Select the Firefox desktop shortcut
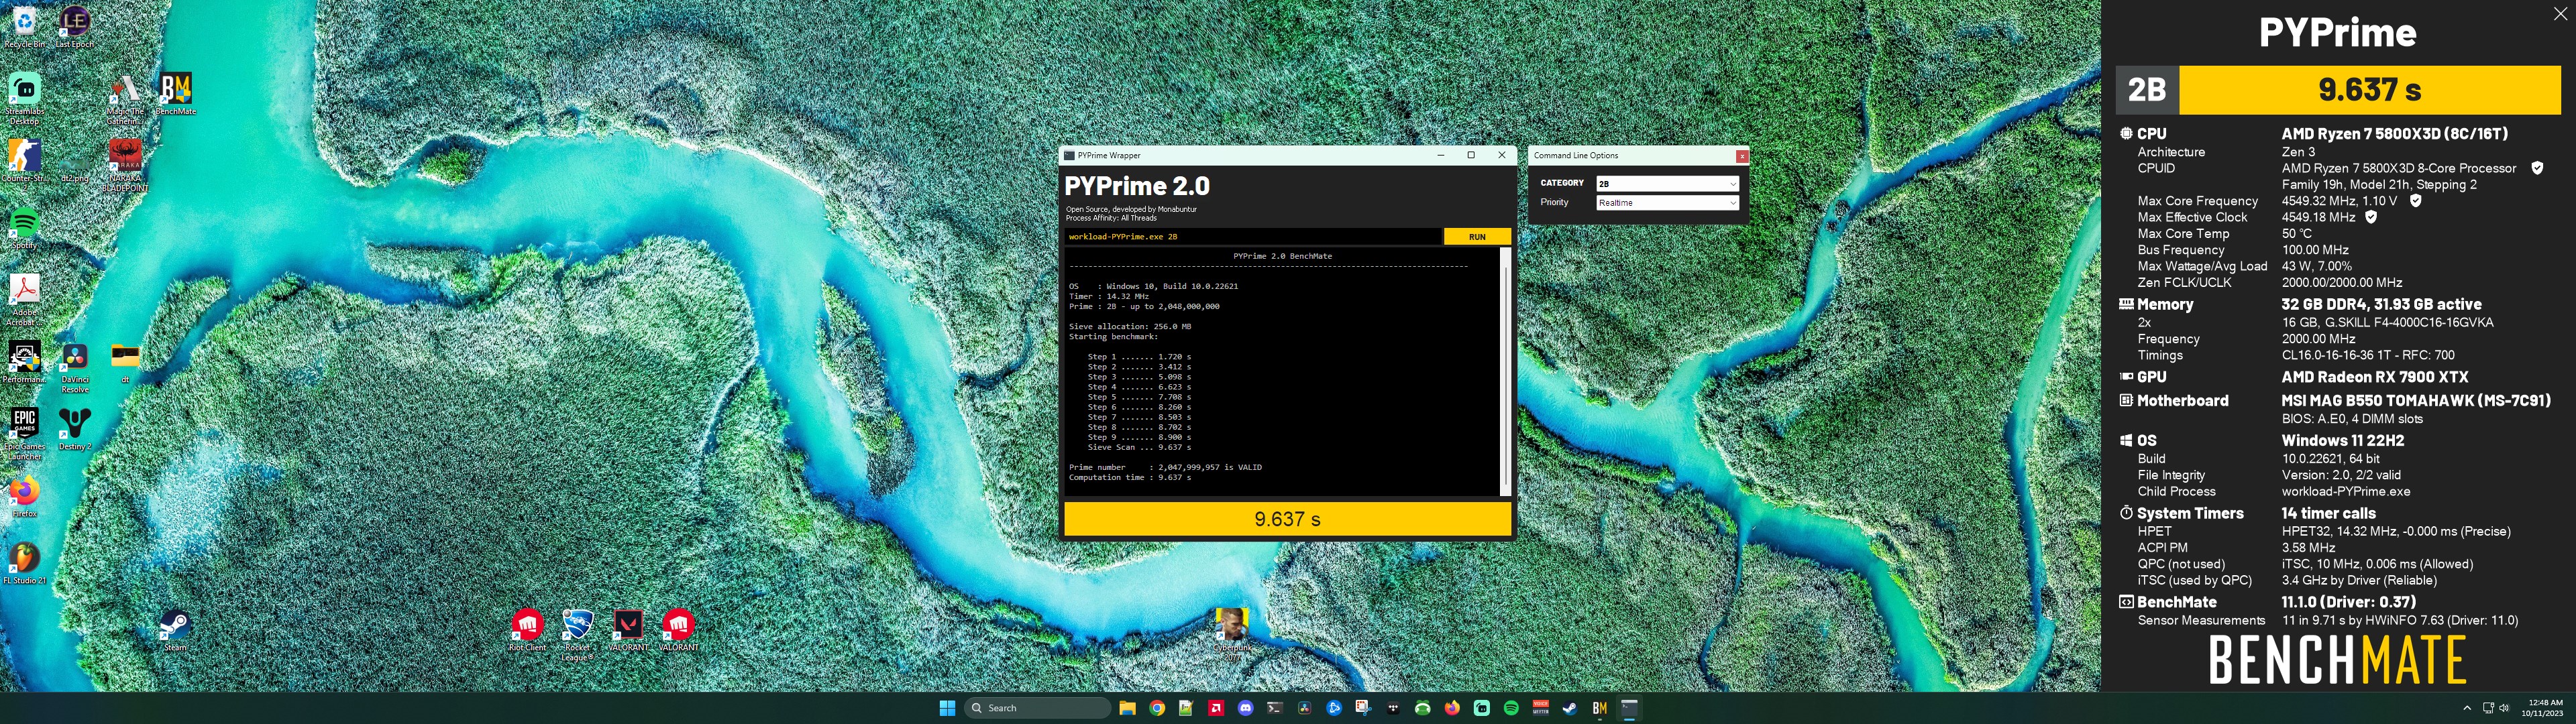 [x=24, y=496]
